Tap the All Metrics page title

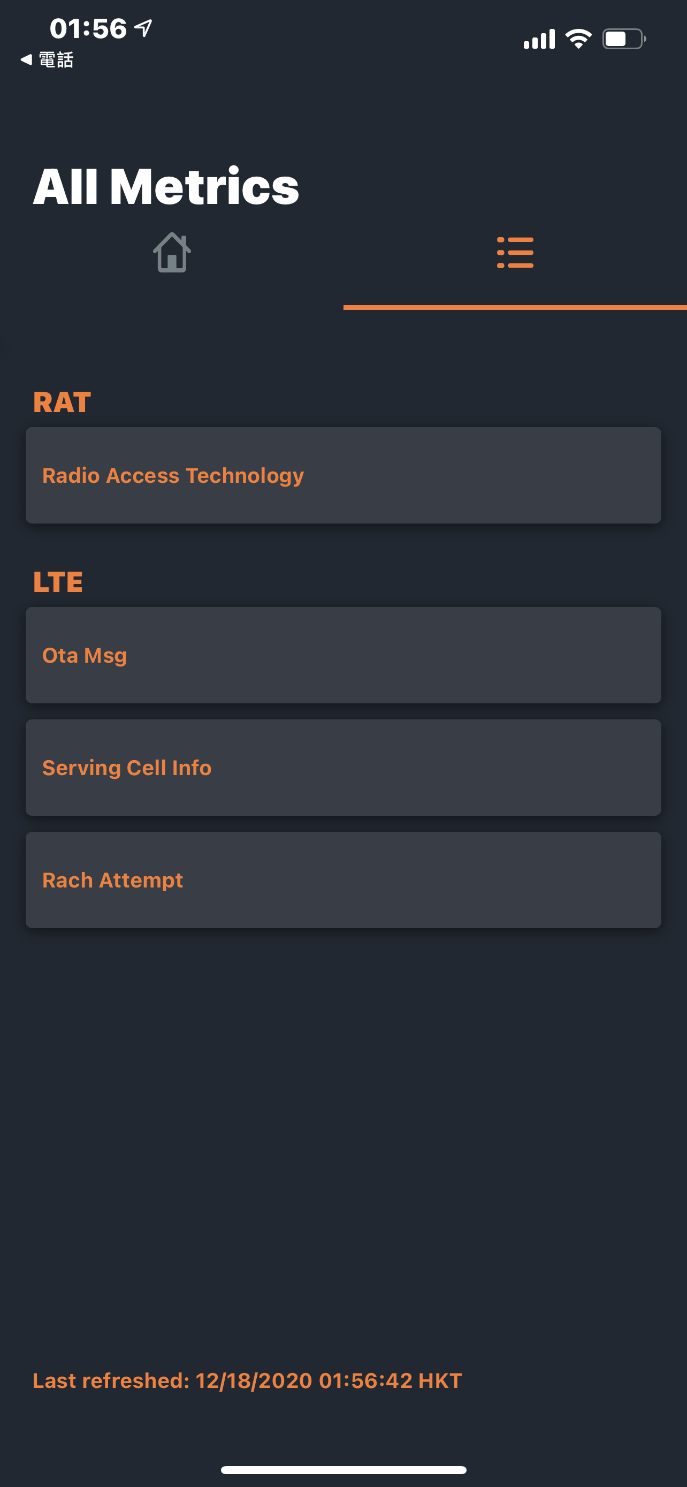tap(166, 186)
